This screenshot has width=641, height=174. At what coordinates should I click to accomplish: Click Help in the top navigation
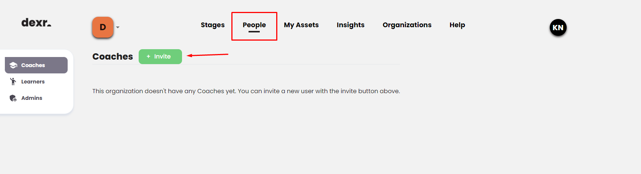point(457,25)
